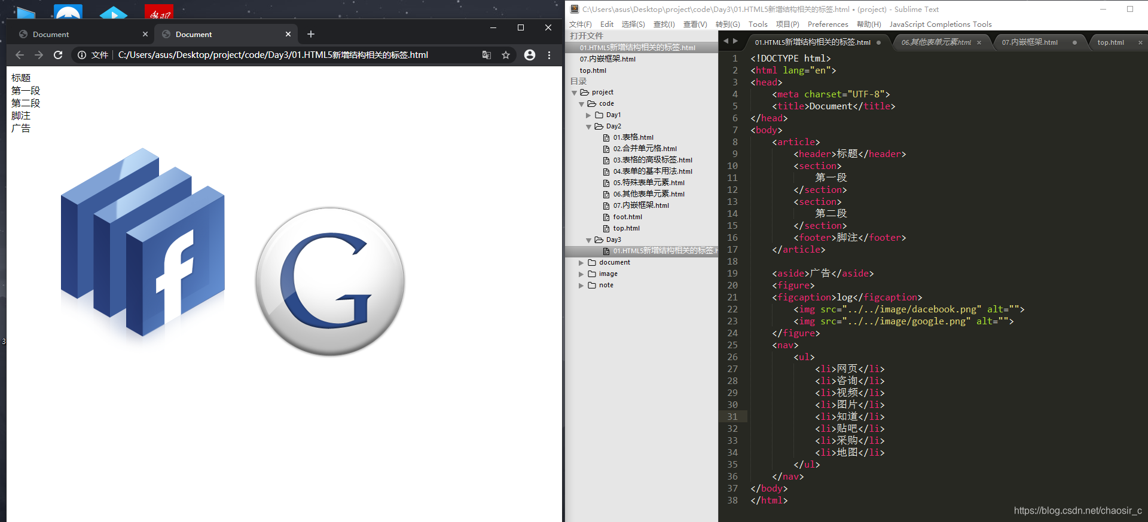Close the active Document tab in Chrome
Image resolution: width=1148 pixels, height=522 pixels.
tap(288, 34)
